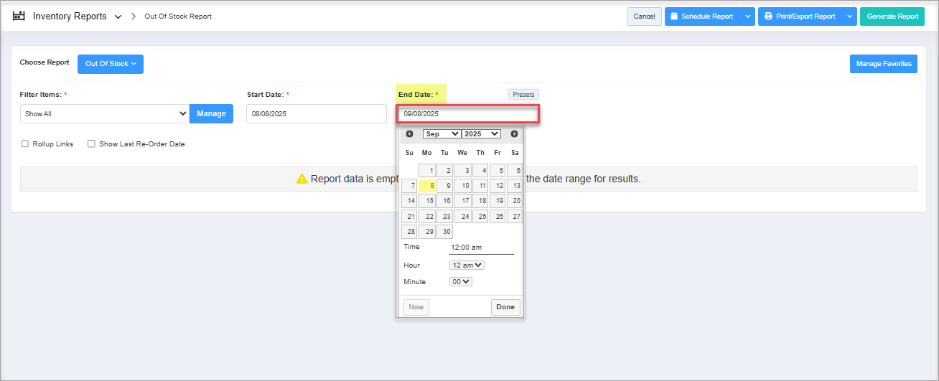Image resolution: width=939 pixels, height=381 pixels.
Task: Select September 15 in the calendar
Action: tap(427, 201)
